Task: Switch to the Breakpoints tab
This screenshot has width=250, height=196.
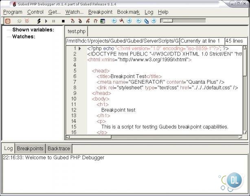Action: pos(30,148)
